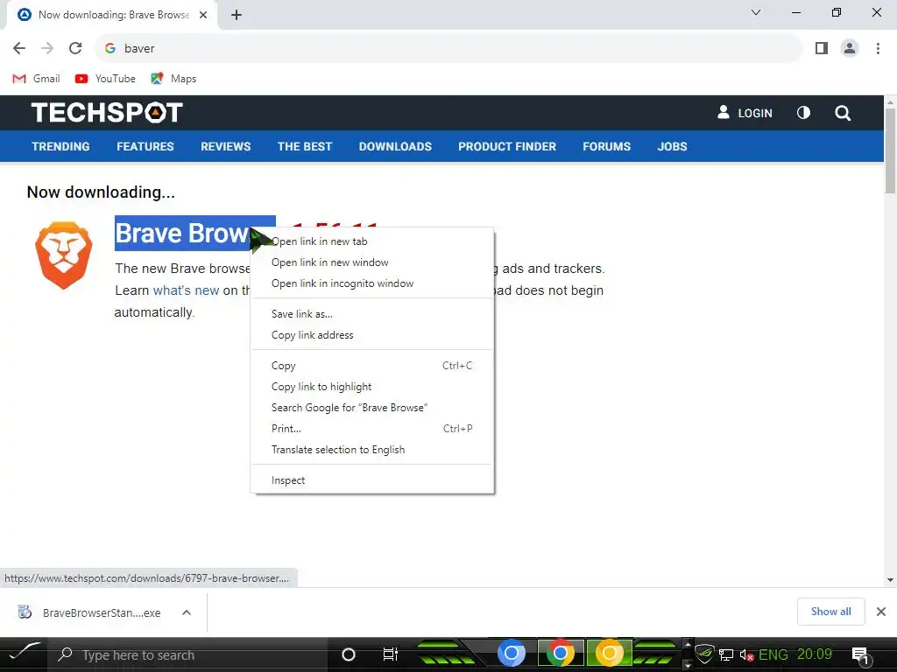Open the DOWNLOADS nav item
The width and height of the screenshot is (897, 672).
395,146
